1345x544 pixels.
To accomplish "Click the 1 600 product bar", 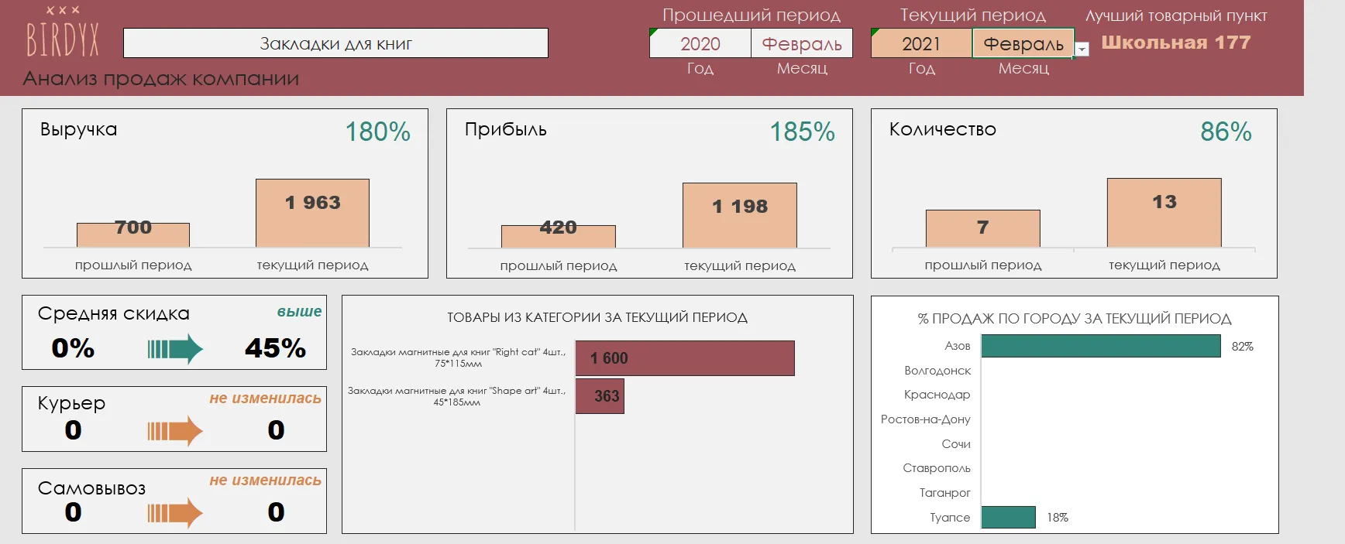I will pyautogui.click(x=685, y=358).
